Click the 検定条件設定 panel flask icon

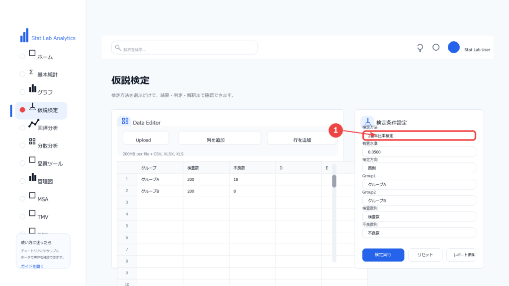(x=367, y=122)
